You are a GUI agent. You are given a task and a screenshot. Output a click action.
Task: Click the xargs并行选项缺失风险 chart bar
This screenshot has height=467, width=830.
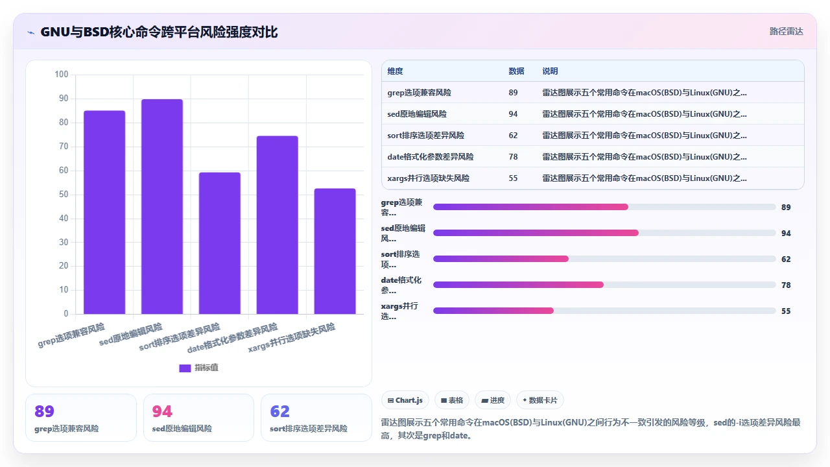pos(335,251)
